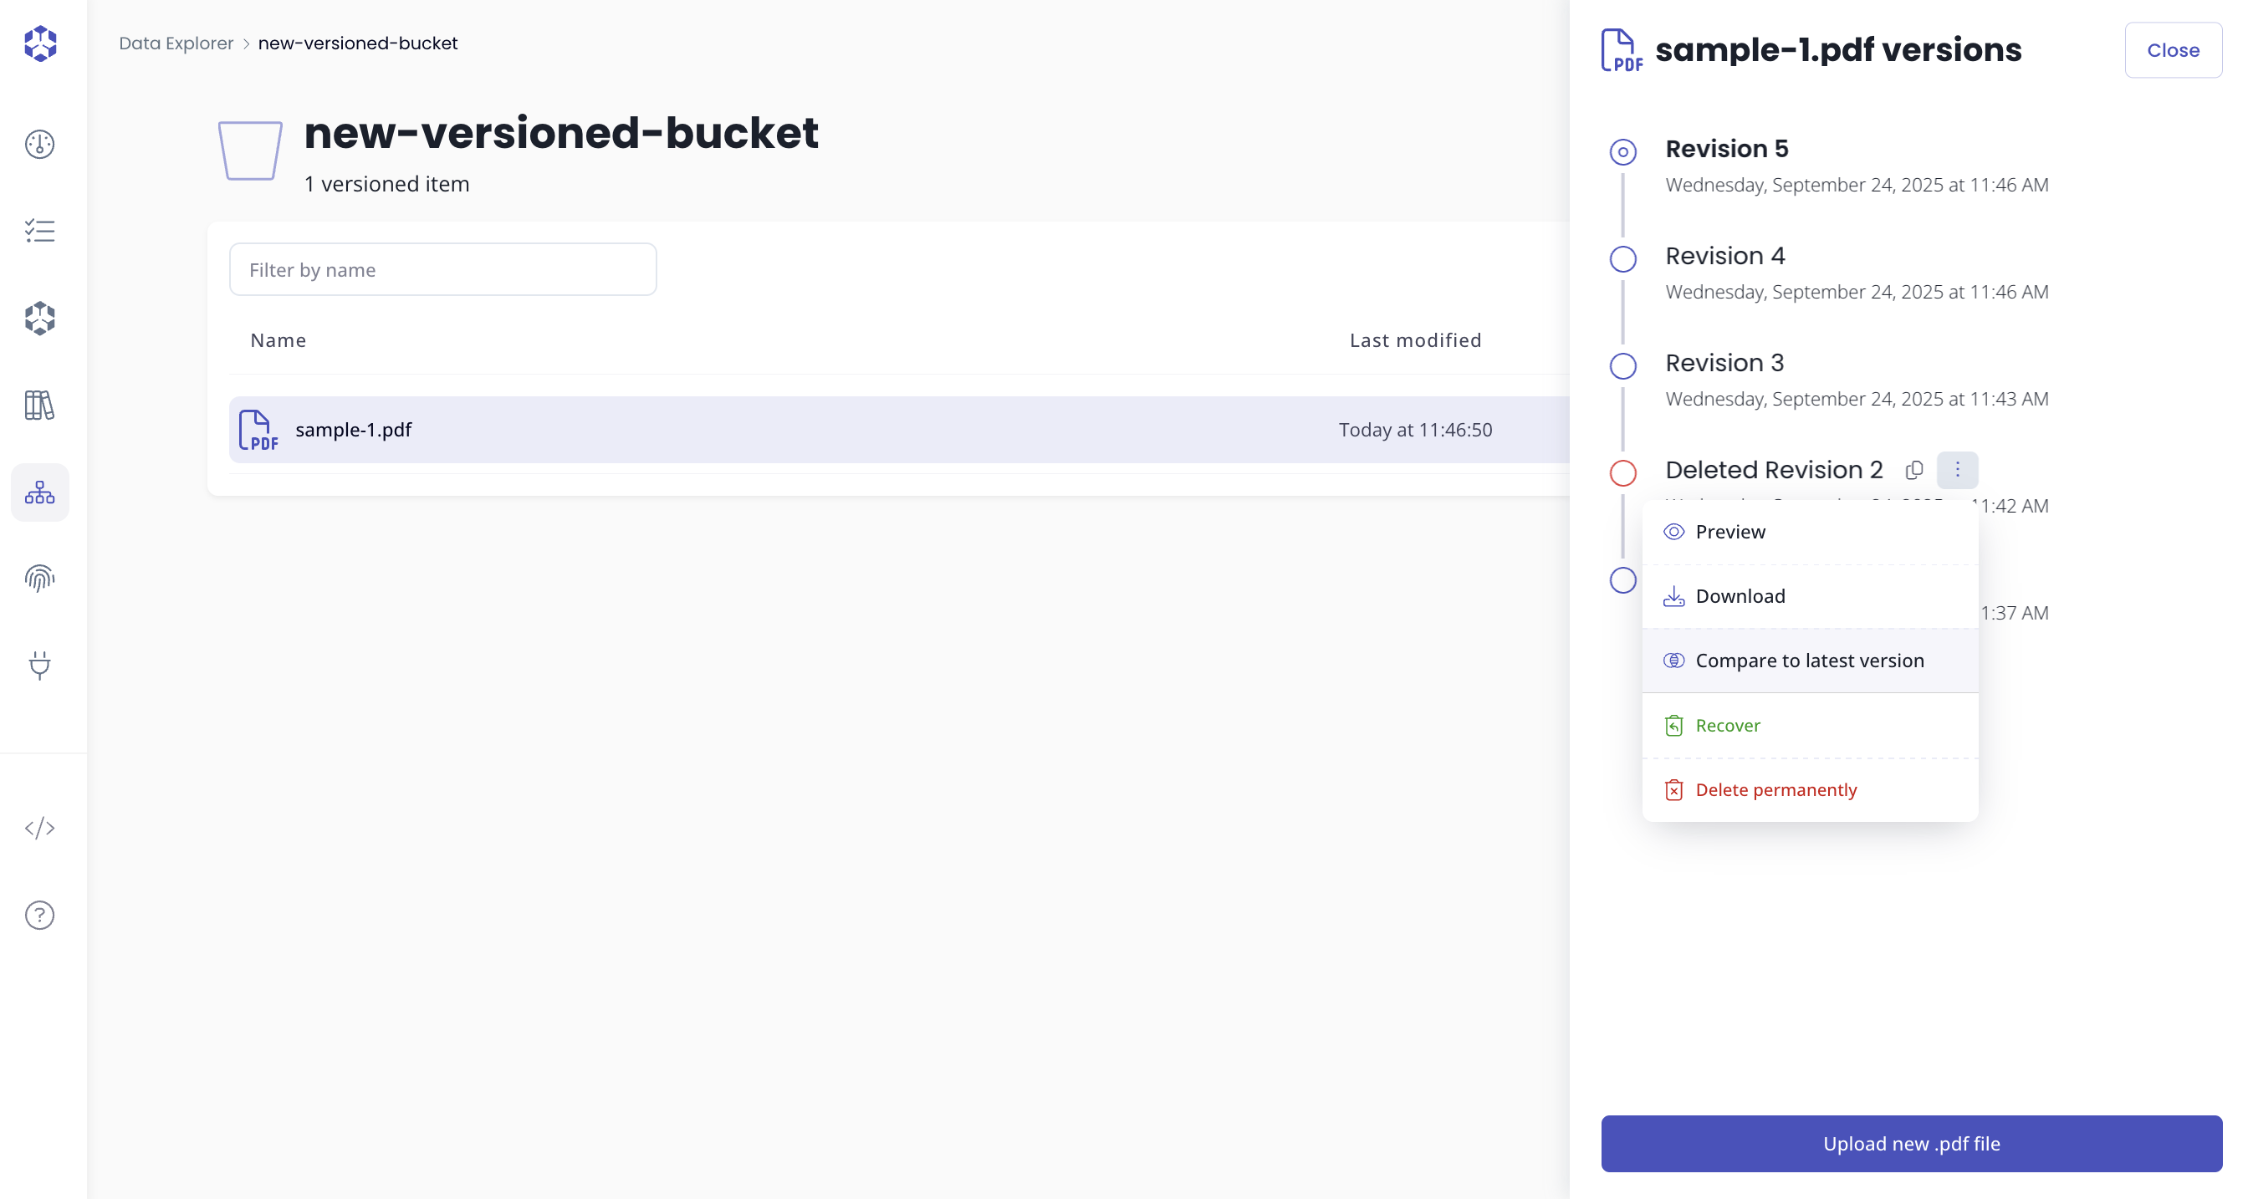Screen dimensions: 2248x1199
Task: Close the sample-1.pdf versions panel
Action: 2172,49
